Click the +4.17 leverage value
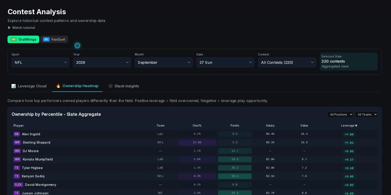Viewport: 391px width, 195px height. 349,160
